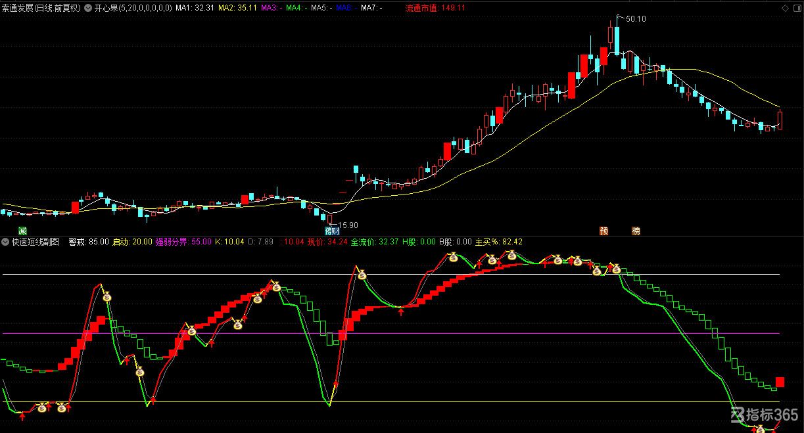Click the 15.90 low price label
The image size is (804, 433).
pyautogui.click(x=348, y=224)
